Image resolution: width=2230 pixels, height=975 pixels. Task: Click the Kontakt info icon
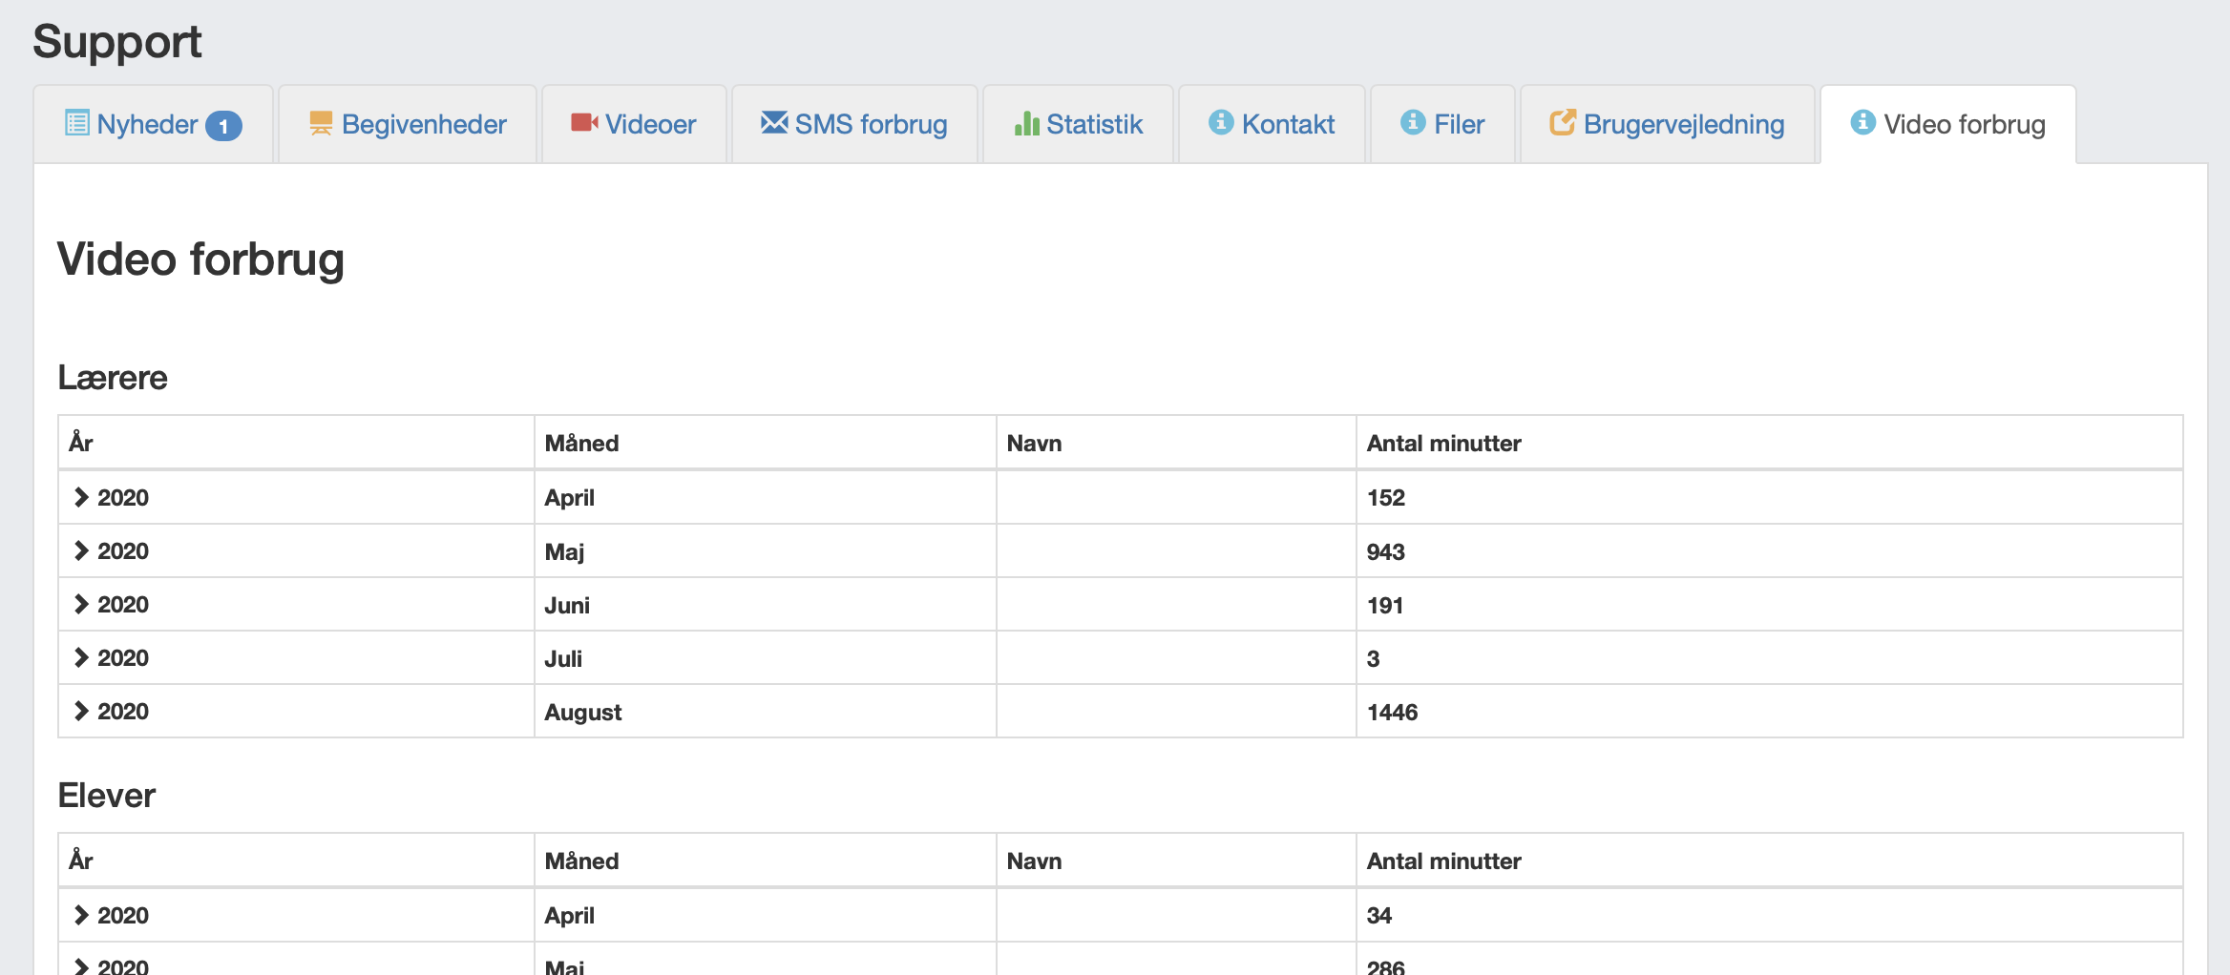click(1221, 122)
